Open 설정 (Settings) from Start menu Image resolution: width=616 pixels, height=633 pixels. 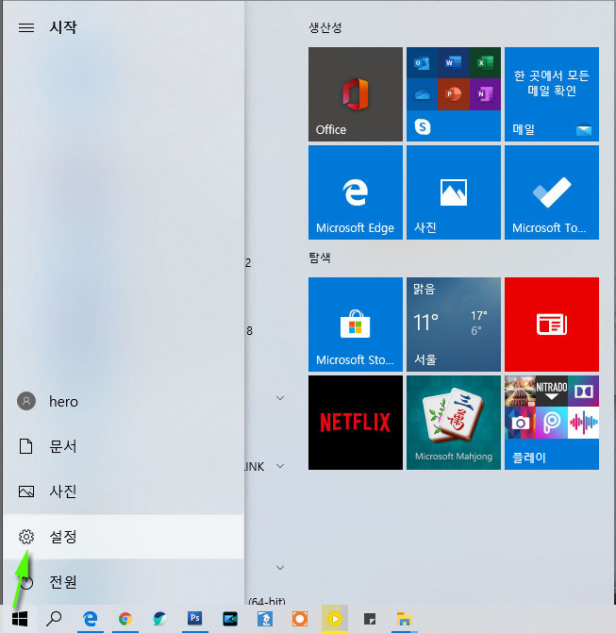click(x=124, y=537)
